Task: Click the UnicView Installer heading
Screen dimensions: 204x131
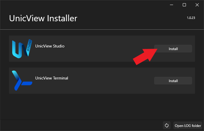Action: [43, 18]
